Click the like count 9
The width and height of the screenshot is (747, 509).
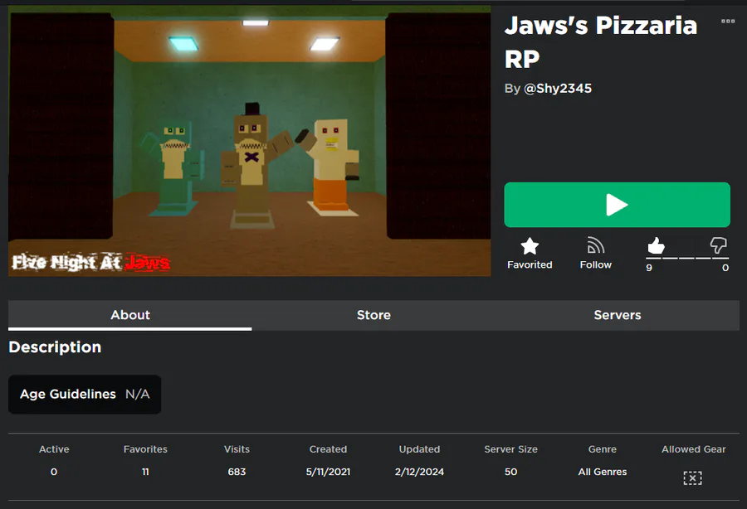pyautogui.click(x=649, y=268)
